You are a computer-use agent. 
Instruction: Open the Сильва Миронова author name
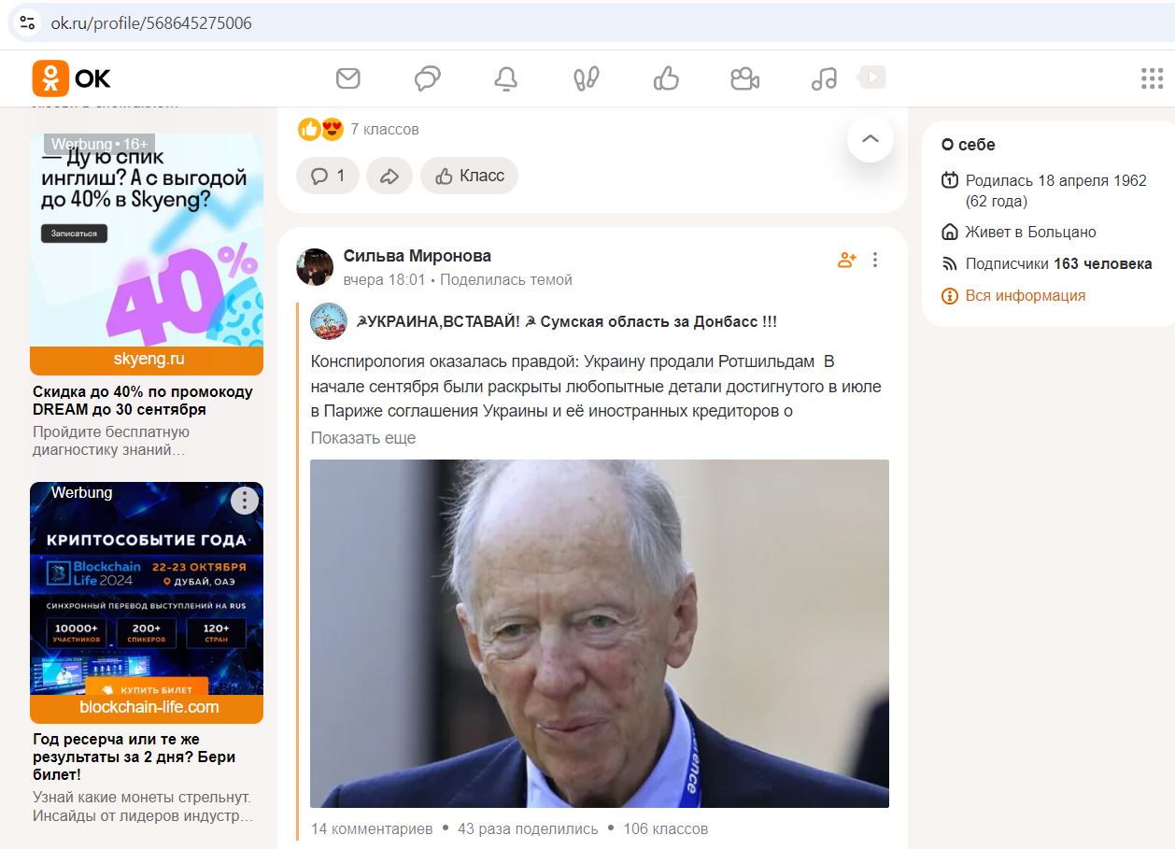tap(418, 256)
